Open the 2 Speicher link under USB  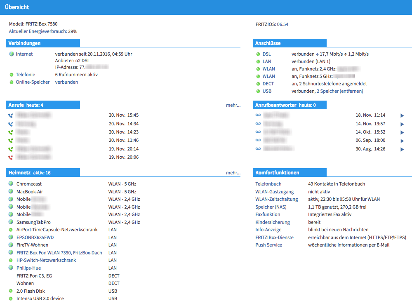(327, 91)
